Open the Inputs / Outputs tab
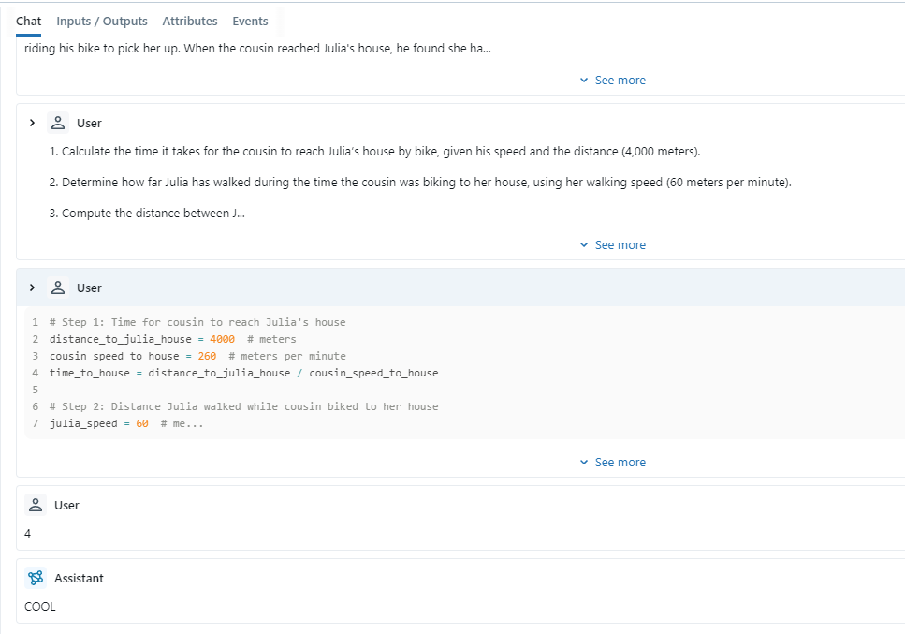 click(x=101, y=21)
